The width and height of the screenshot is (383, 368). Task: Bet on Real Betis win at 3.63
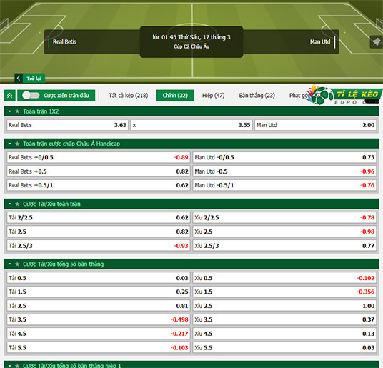click(x=67, y=125)
